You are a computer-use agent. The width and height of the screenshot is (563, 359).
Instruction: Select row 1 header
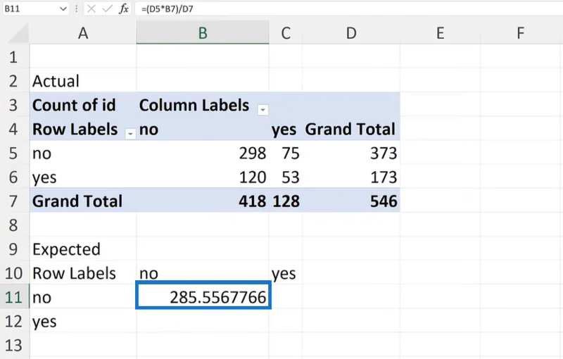click(13, 57)
